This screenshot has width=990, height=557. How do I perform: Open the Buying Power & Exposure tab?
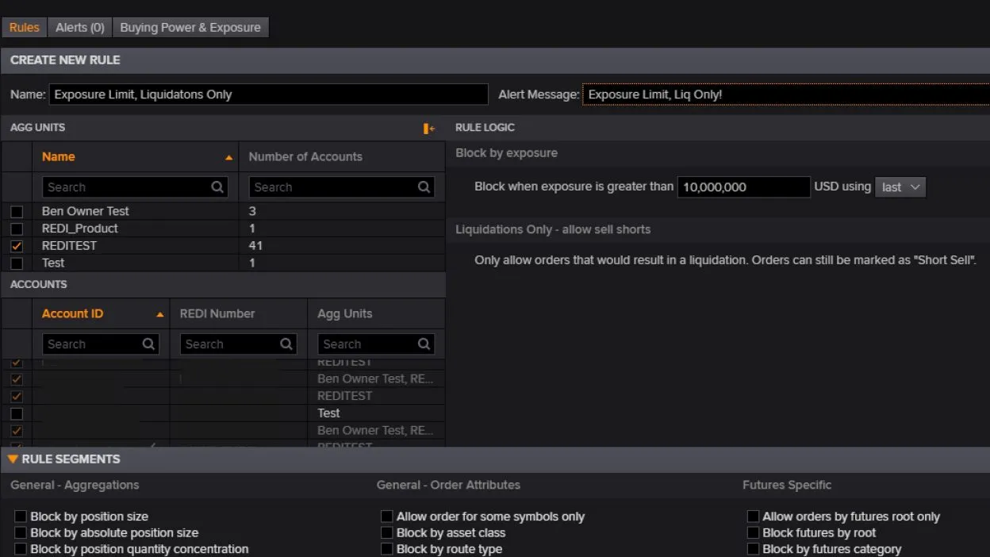pos(190,28)
